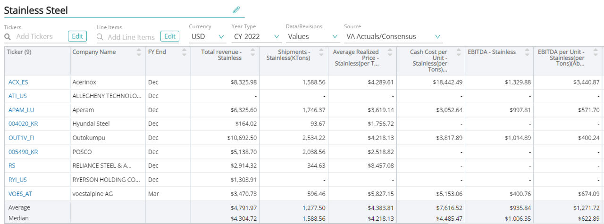Focus the Add Line Items input field
The height and width of the screenshot is (224, 604).
[131, 37]
